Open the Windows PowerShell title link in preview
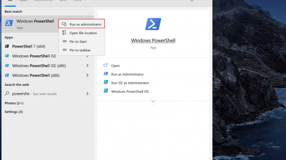 [153, 41]
